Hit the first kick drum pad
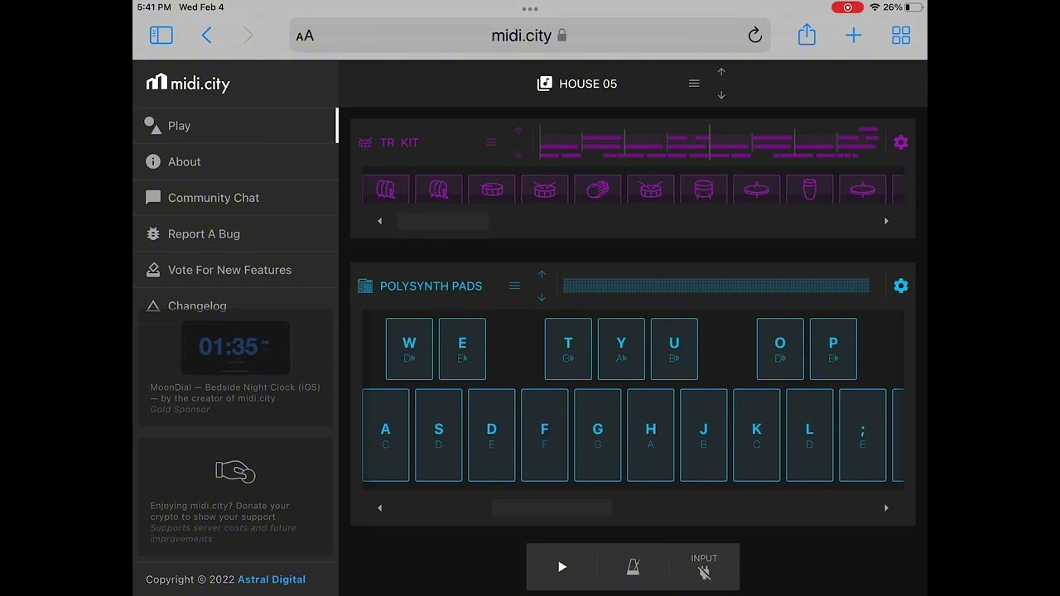Image resolution: width=1060 pixels, height=596 pixels. click(386, 190)
